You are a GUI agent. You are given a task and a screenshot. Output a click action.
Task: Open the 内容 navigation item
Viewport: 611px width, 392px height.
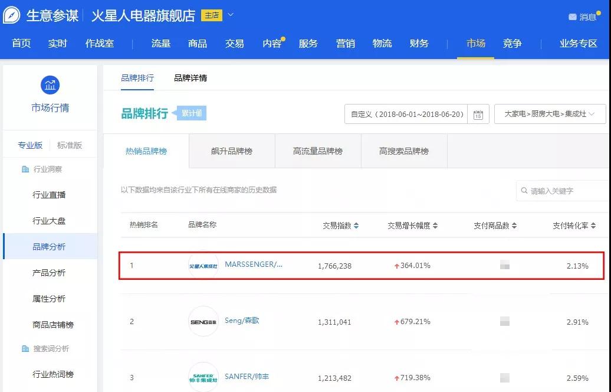[x=272, y=43]
